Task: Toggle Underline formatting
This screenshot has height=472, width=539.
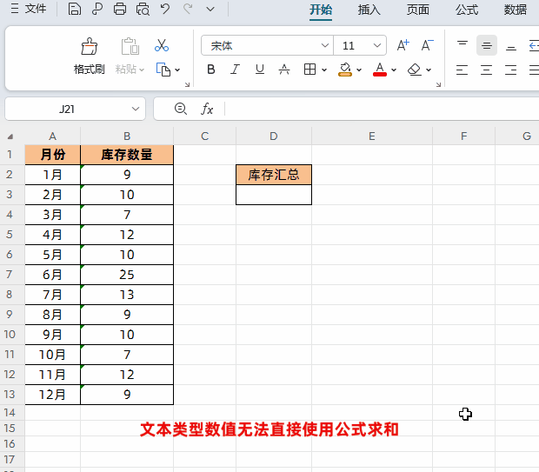Action: [x=259, y=70]
